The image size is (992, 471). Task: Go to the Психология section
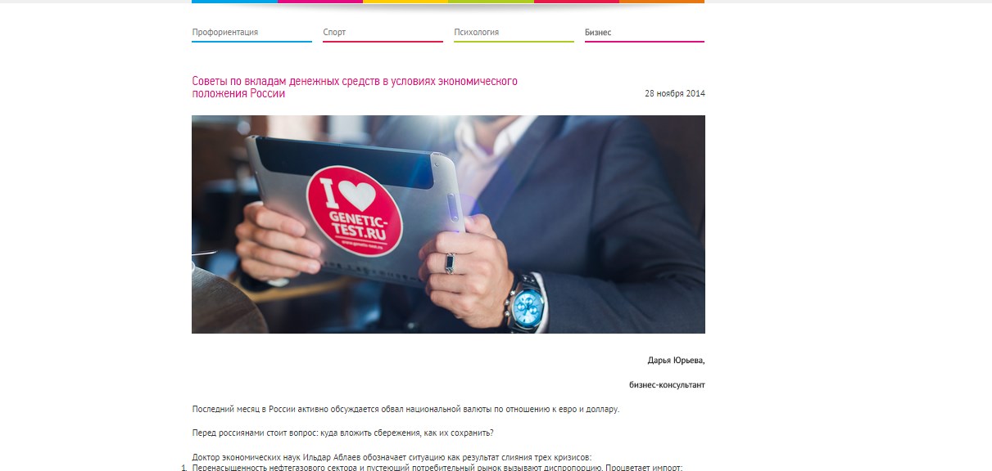(477, 33)
